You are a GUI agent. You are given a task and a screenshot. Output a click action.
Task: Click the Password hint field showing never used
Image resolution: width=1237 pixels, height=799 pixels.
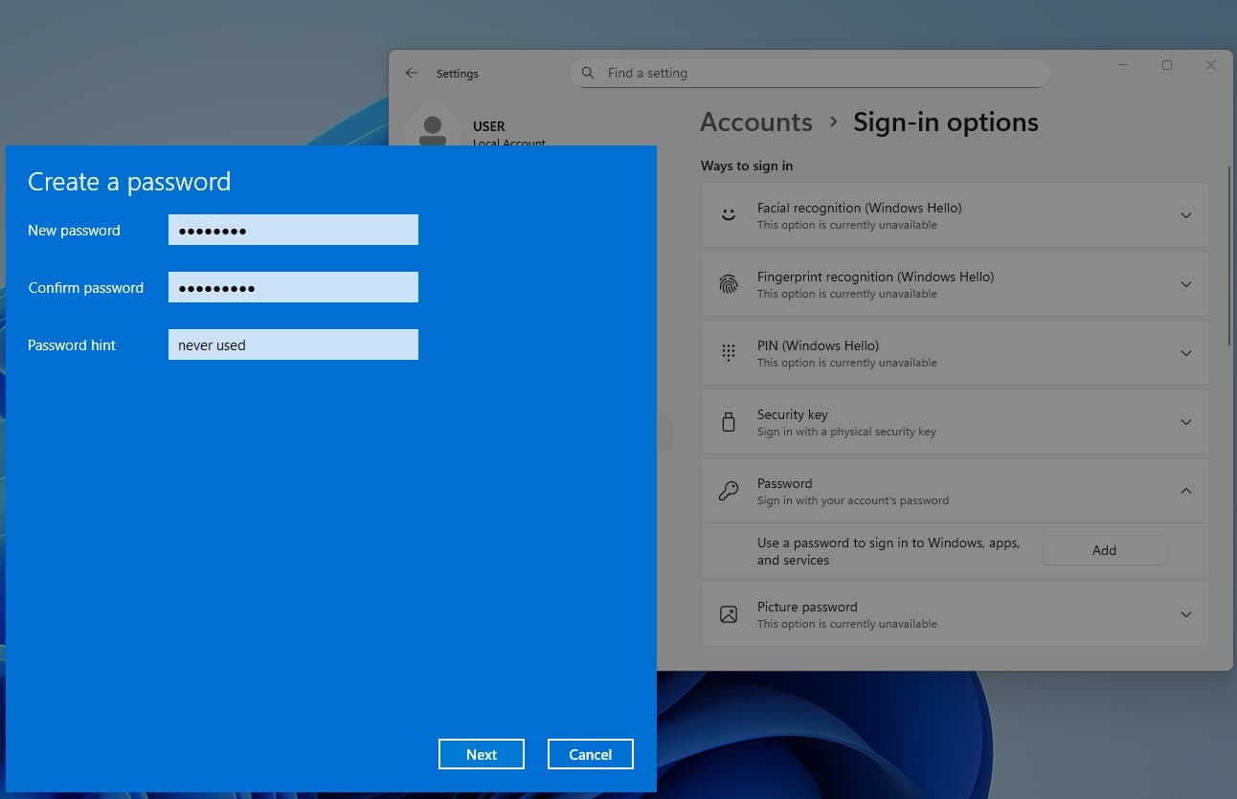(x=293, y=344)
